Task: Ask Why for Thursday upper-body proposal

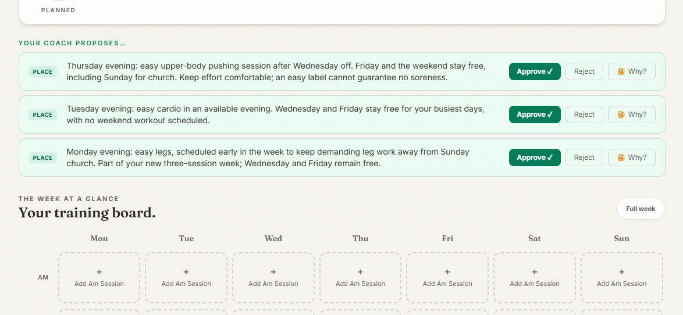Action: [x=632, y=72]
